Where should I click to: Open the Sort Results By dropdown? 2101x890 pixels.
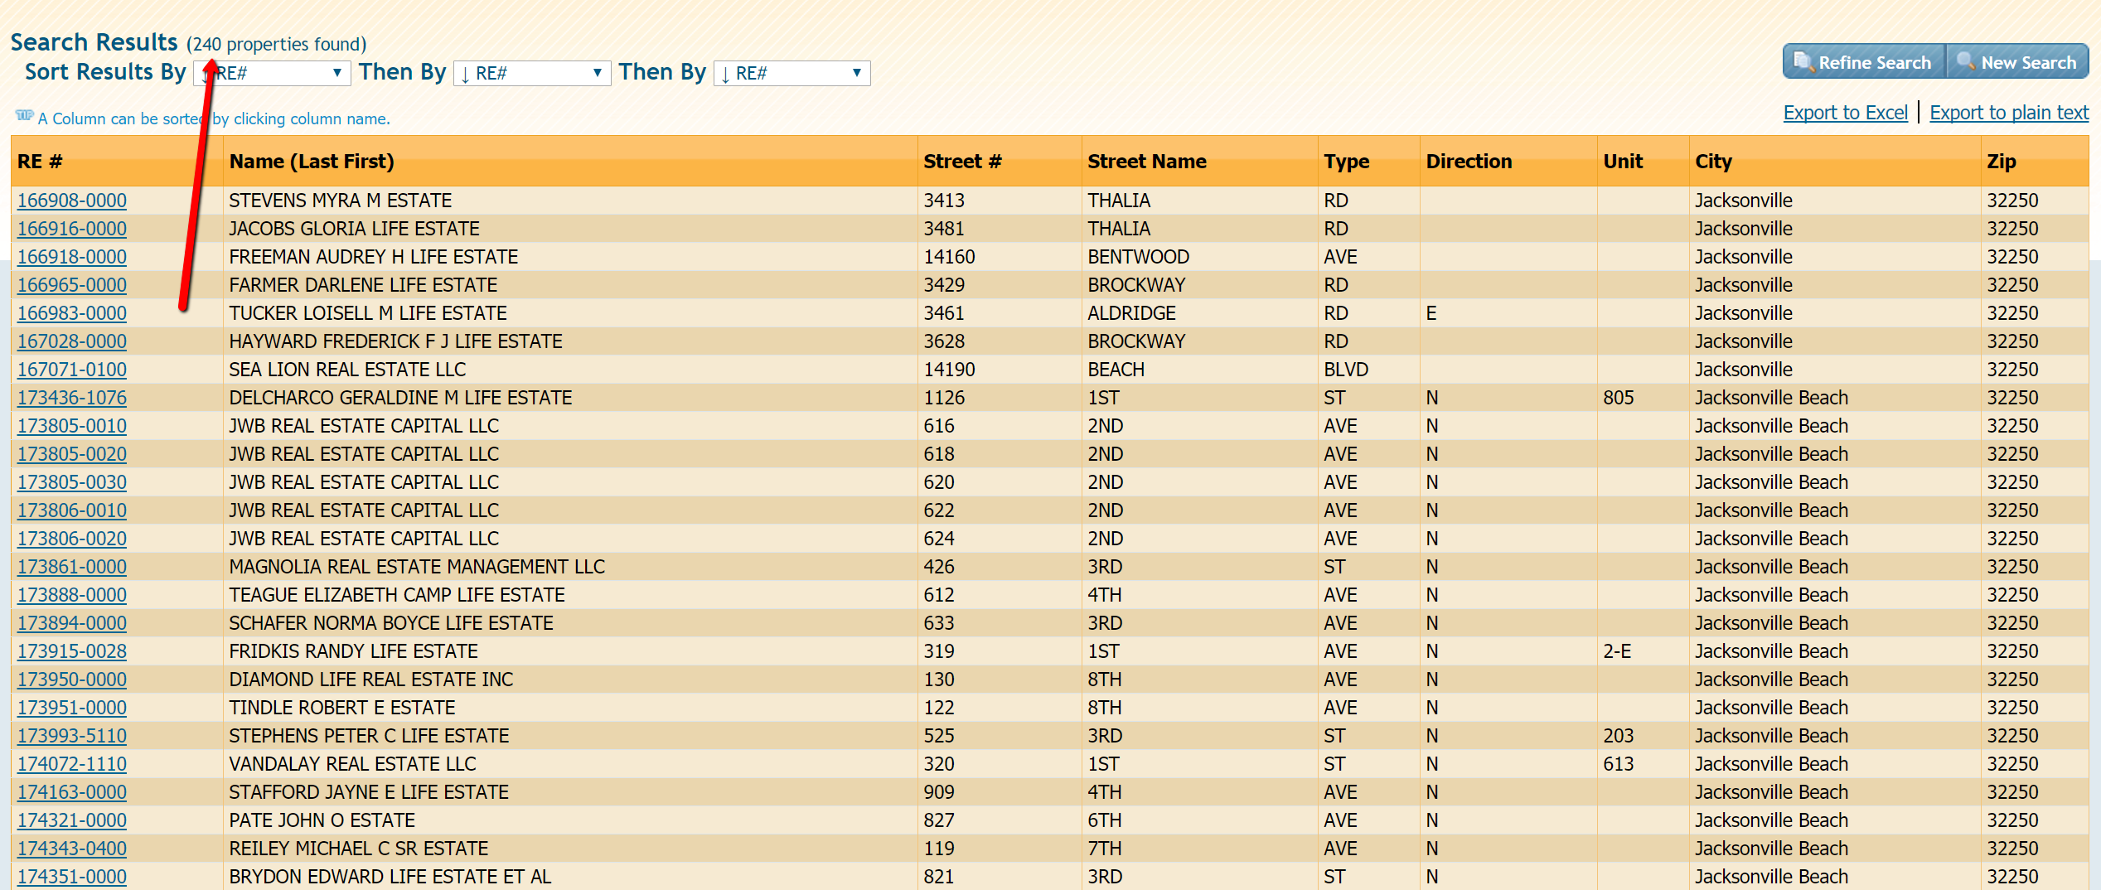pyautogui.click(x=272, y=73)
